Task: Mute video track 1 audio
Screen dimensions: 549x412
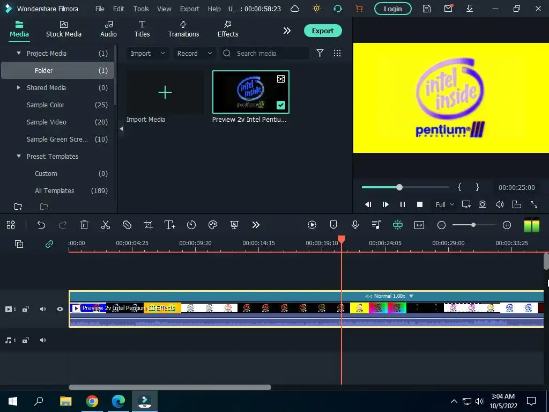Action: (43, 309)
